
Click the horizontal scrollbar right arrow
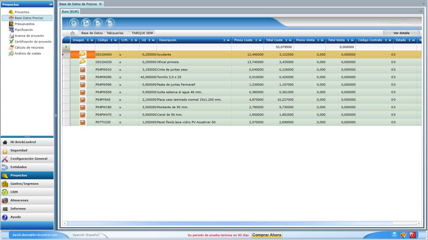[x=419, y=223]
